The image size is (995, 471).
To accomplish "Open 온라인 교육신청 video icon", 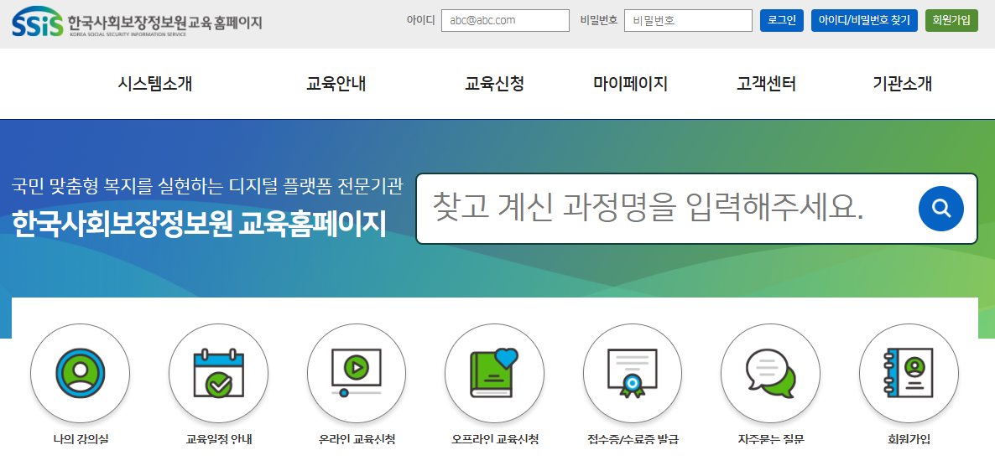I will 357,374.
